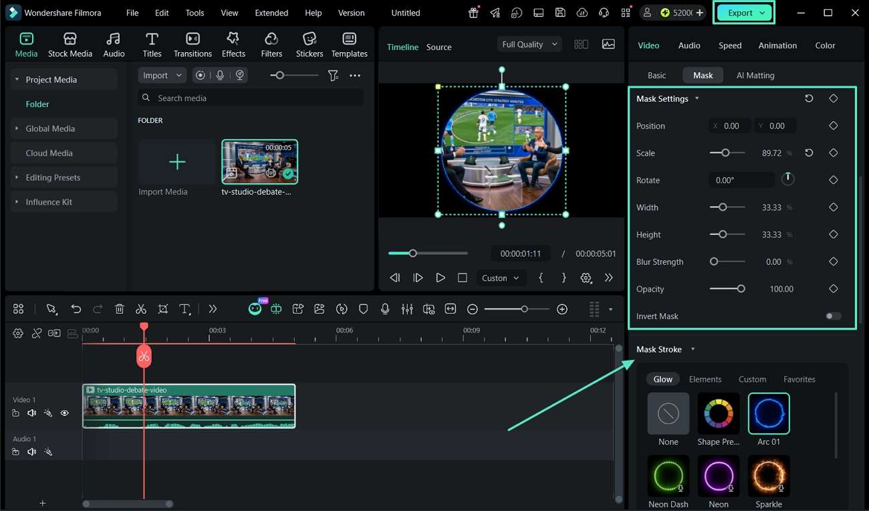Open the Audio library tab

coord(114,45)
